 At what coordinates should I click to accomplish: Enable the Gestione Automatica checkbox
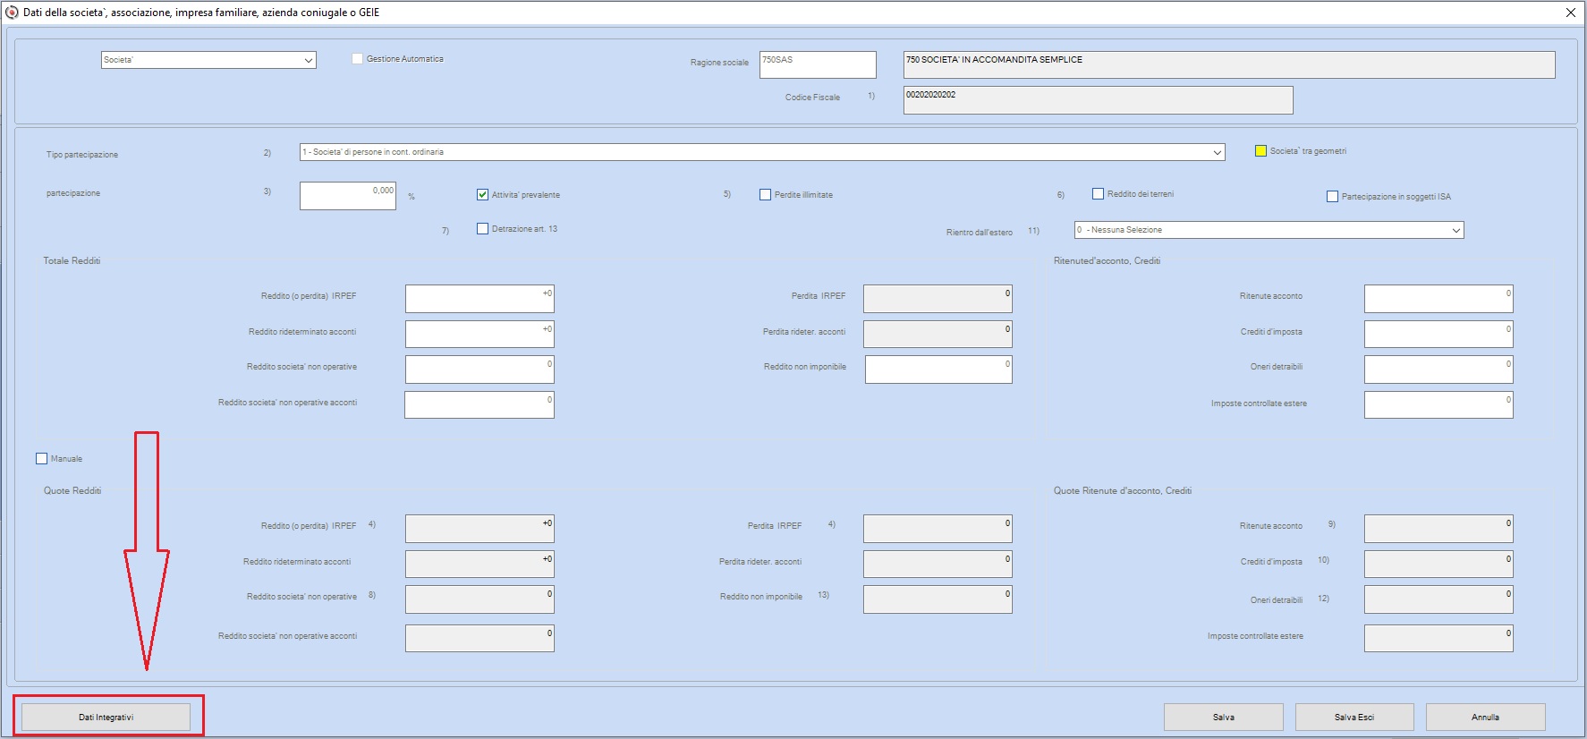[x=358, y=59]
